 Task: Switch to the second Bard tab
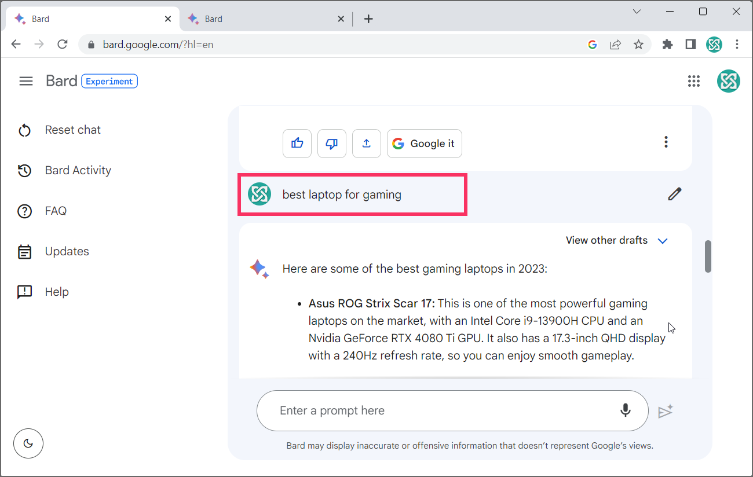265,19
